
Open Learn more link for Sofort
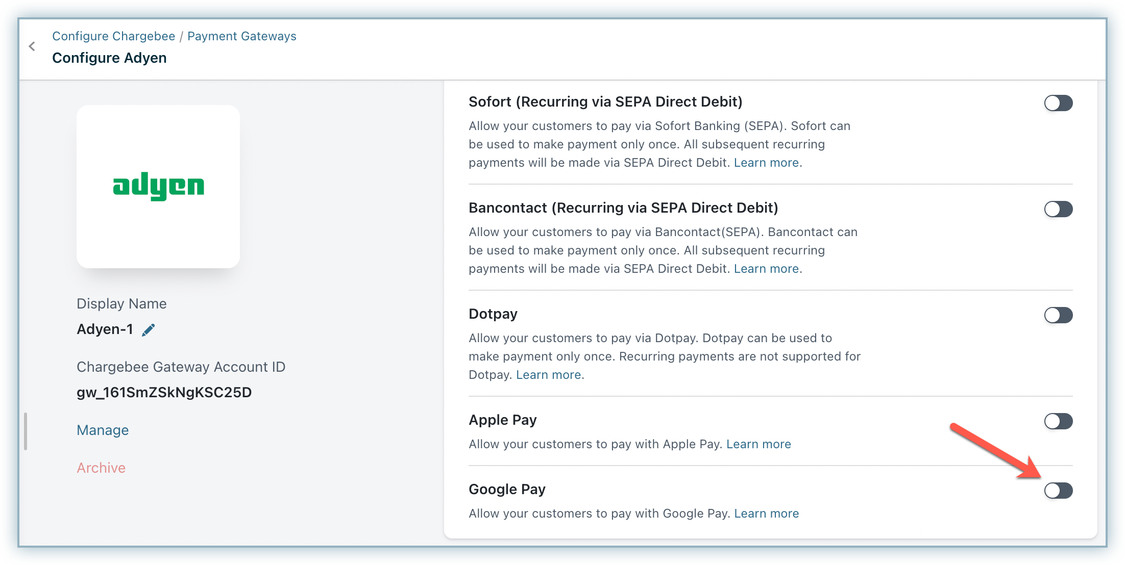click(766, 163)
